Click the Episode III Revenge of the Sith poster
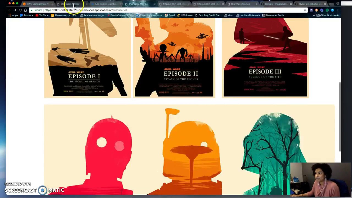The height and width of the screenshot is (198, 352). click(265, 58)
